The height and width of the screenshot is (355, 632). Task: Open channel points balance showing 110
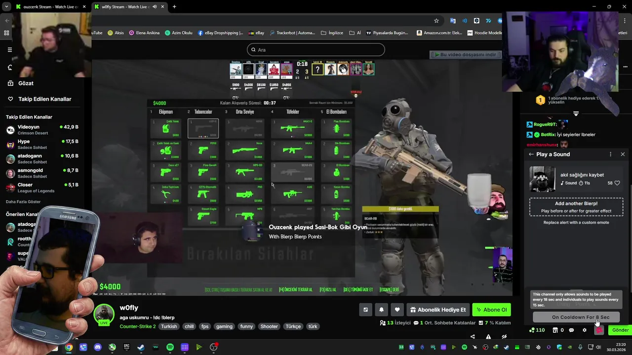537,330
